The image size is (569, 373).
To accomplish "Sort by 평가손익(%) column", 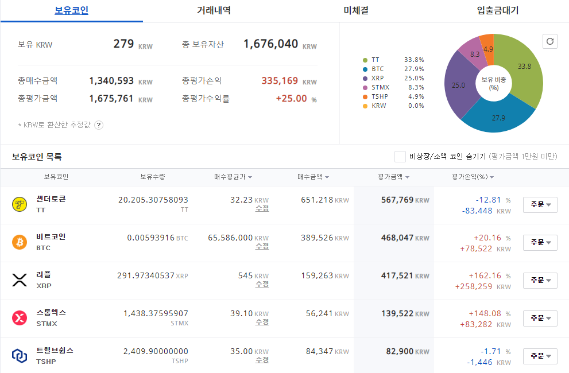I will [473, 177].
